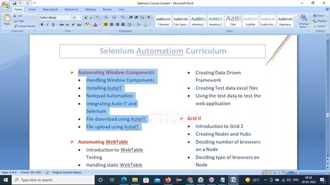The image size is (330, 185).
Task: Activate Format Painter
Action: pos(24,26)
